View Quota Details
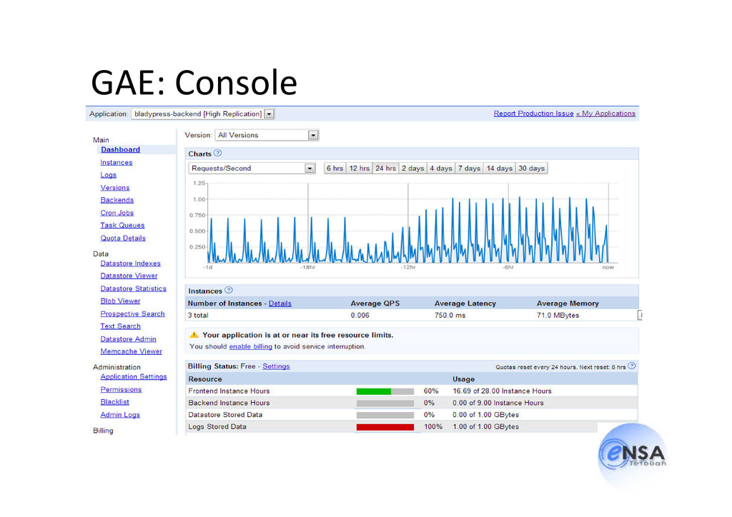The height and width of the screenshot is (517, 732). click(123, 238)
